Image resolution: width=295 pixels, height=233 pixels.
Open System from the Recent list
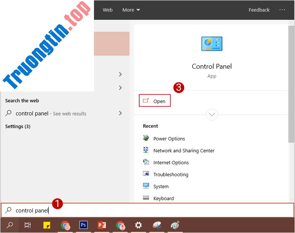[156, 186]
